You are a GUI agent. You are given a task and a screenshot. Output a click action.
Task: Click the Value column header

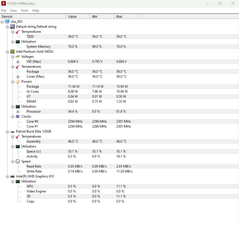(x=78, y=16)
